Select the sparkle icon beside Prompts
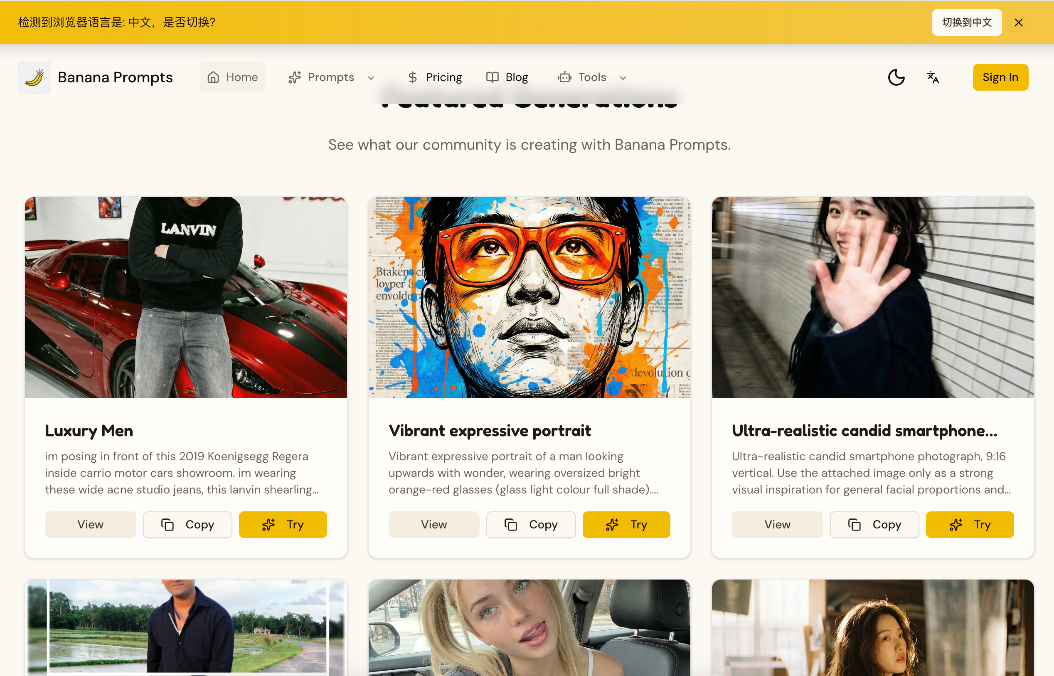 [x=294, y=77]
